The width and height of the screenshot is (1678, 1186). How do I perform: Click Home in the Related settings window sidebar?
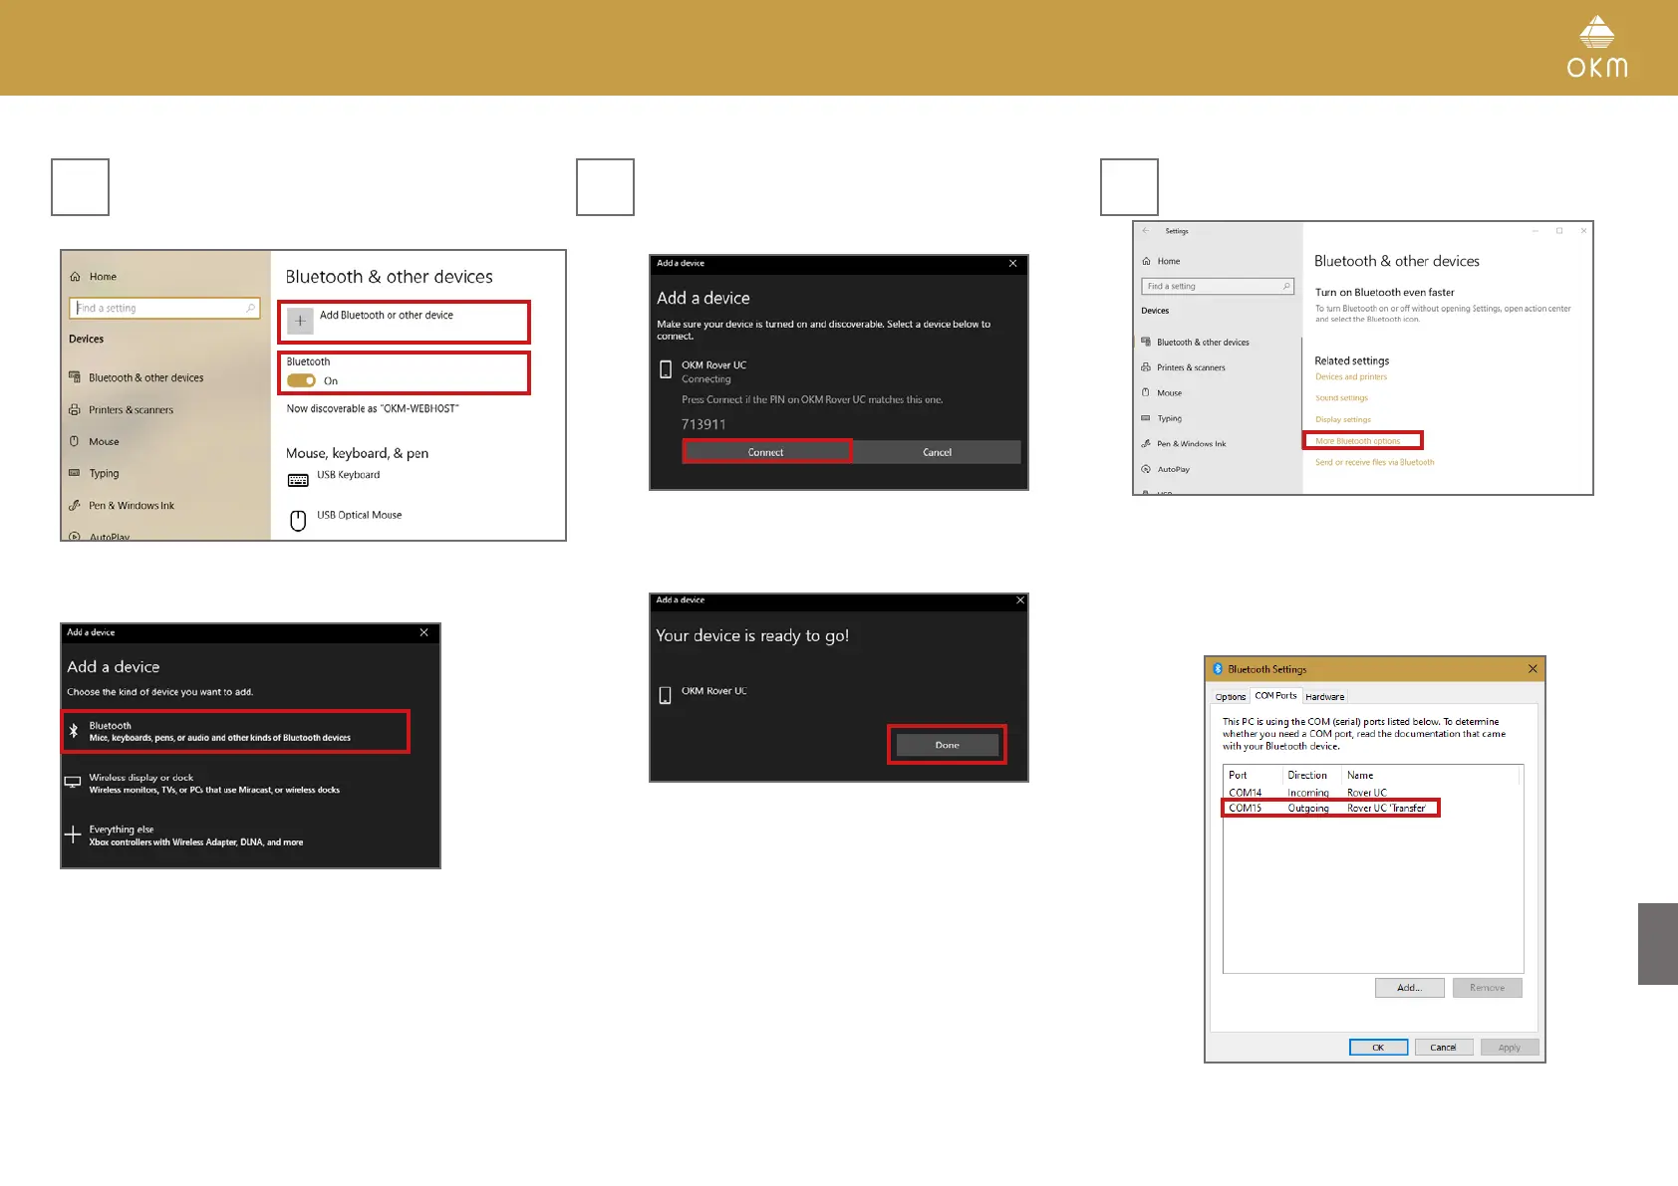pos(1161,261)
